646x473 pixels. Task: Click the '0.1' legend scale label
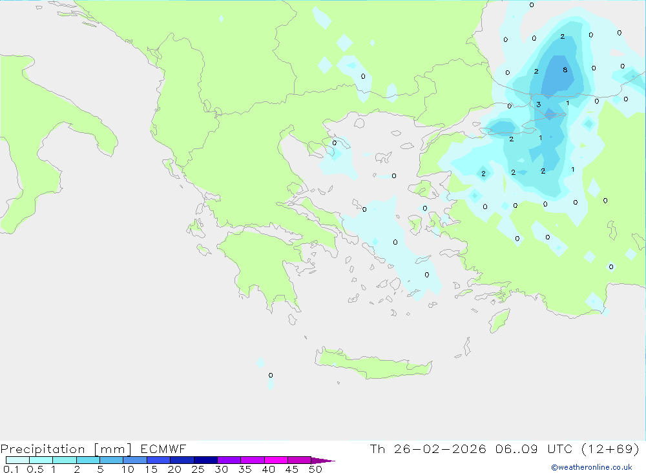(x=11, y=469)
